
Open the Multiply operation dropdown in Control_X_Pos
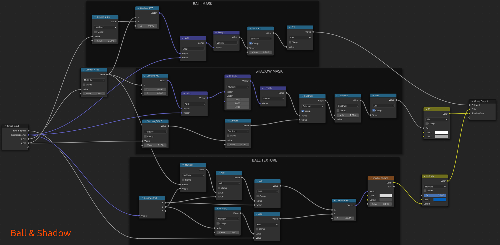pos(94,80)
